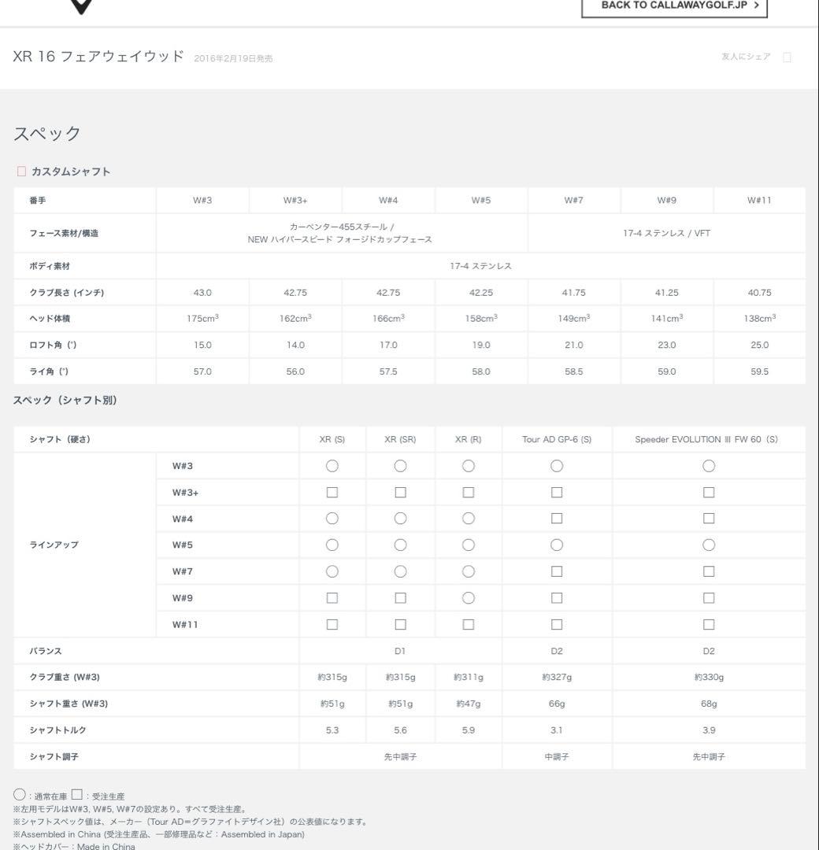Click the カーペンター455スチール face material cell
The image size is (819, 850).
point(342,233)
